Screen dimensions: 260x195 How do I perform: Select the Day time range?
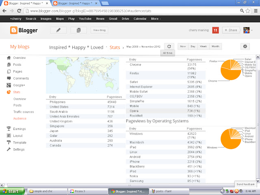(x=193, y=46)
